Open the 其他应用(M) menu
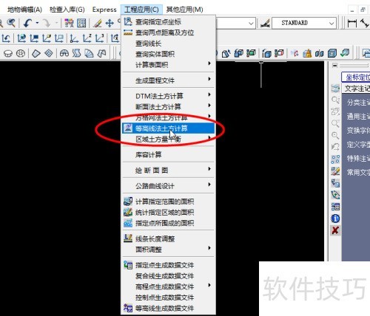The image size is (370, 316). coord(184,10)
